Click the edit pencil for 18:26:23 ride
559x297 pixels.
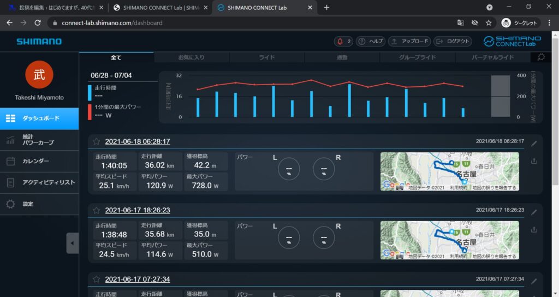tap(534, 212)
